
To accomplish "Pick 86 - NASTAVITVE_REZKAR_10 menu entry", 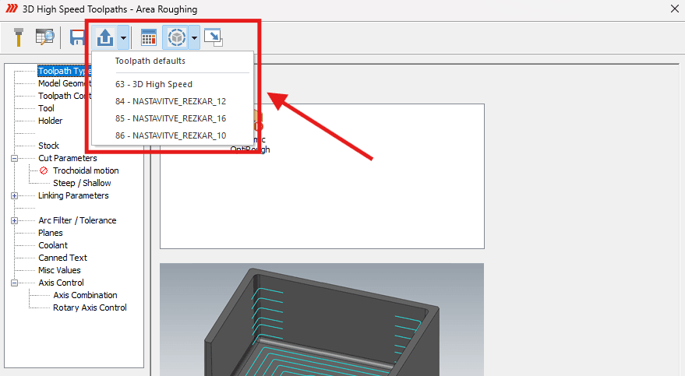I will point(172,135).
